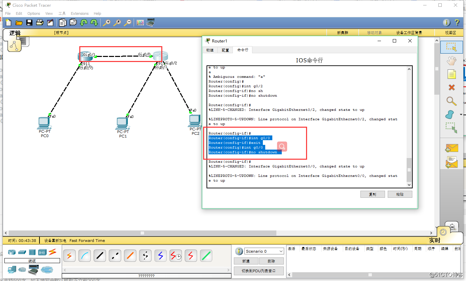
Task: Open the File menu
Action: click(x=8, y=13)
